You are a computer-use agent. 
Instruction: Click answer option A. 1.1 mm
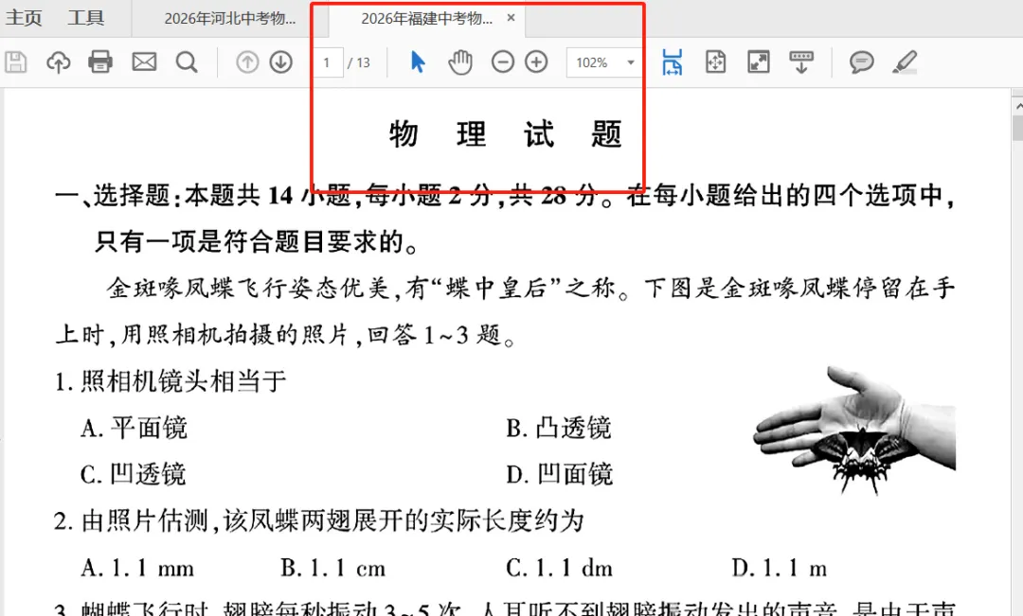(137, 568)
